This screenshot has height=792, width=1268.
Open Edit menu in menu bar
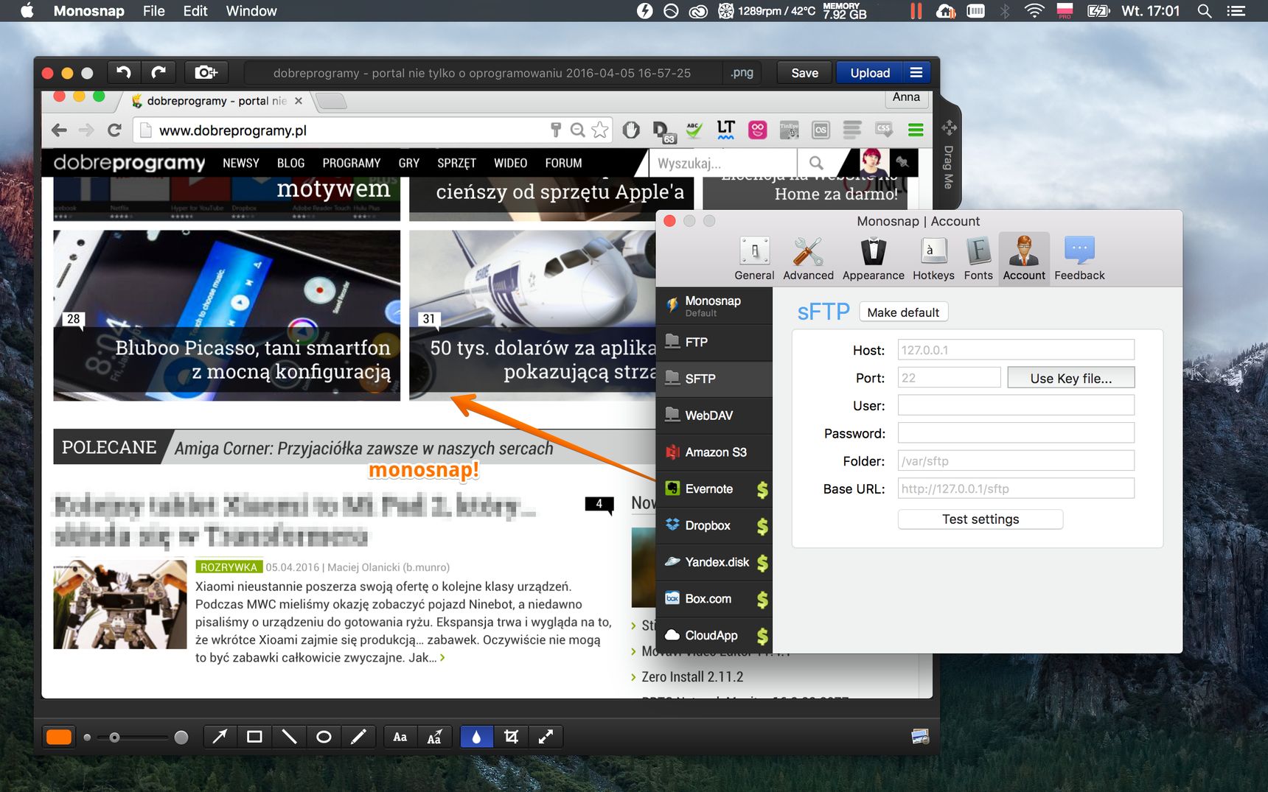click(x=195, y=11)
